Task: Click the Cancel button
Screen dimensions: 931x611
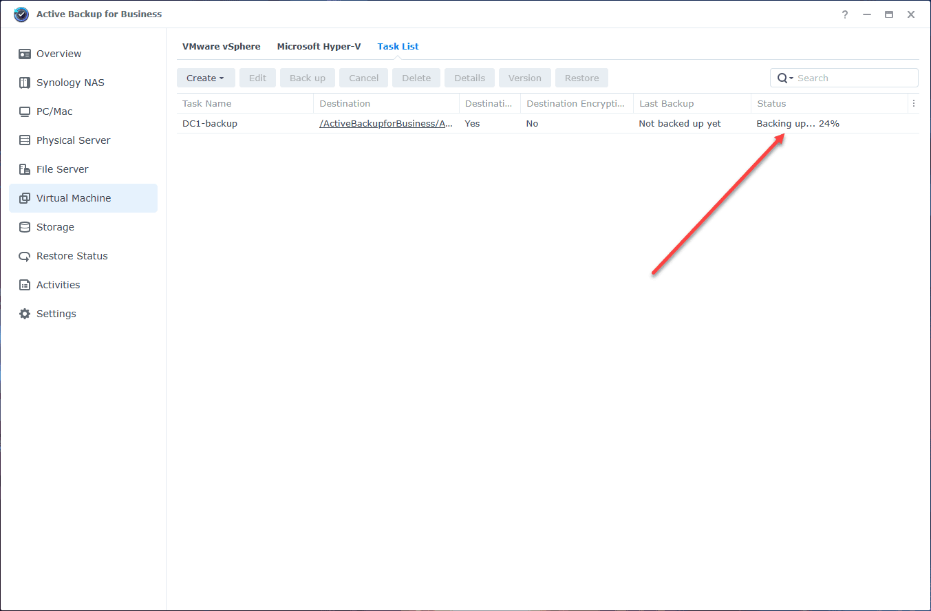Action: [x=364, y=78]
